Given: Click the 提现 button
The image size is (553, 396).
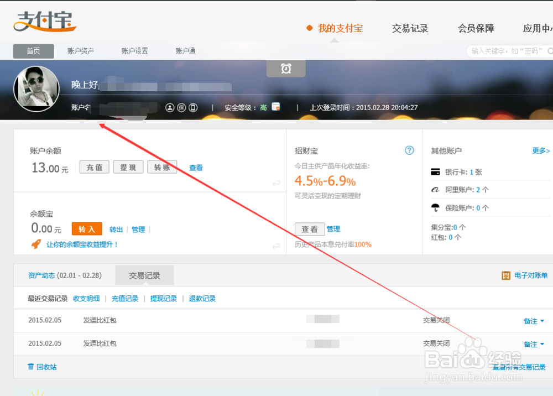Looking at the screenshot, I should pyautogui.click(x=128, y=167).
